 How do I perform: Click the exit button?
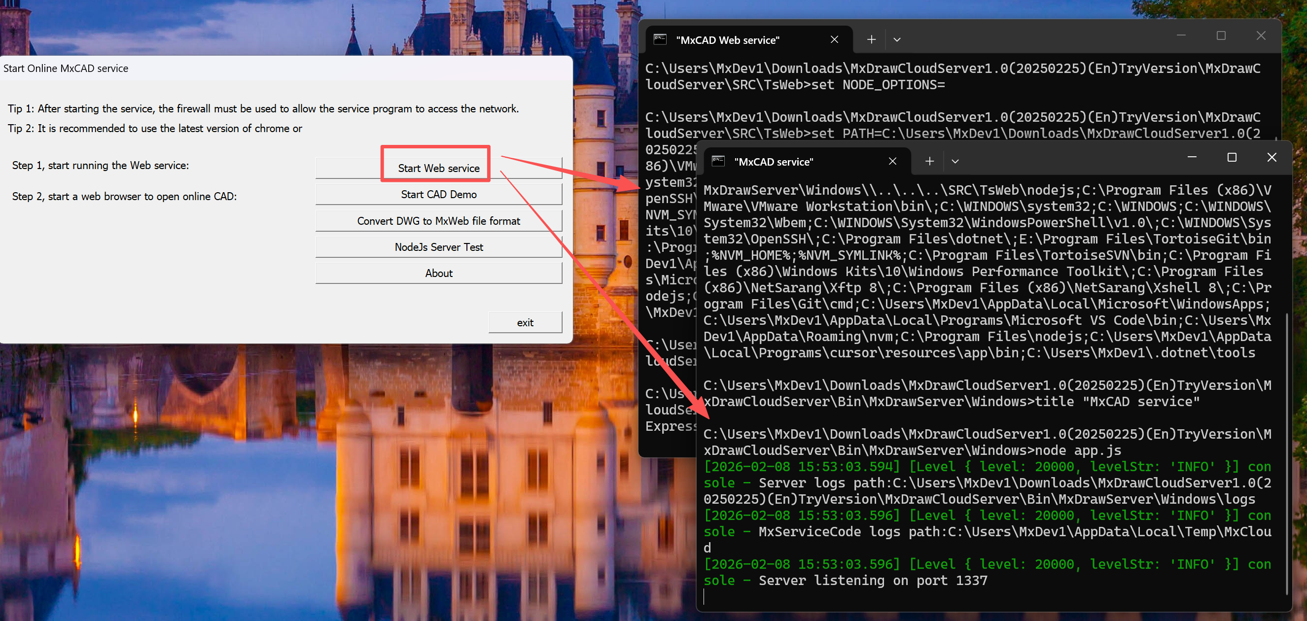pyautogui.click(x=525, y=323)
